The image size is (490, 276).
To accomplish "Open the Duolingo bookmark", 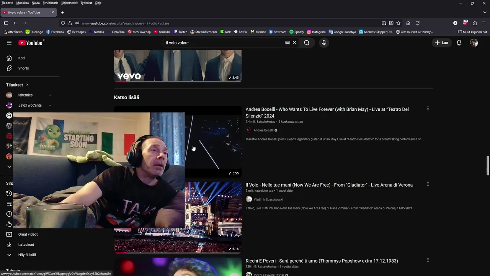I will [34, 32].
